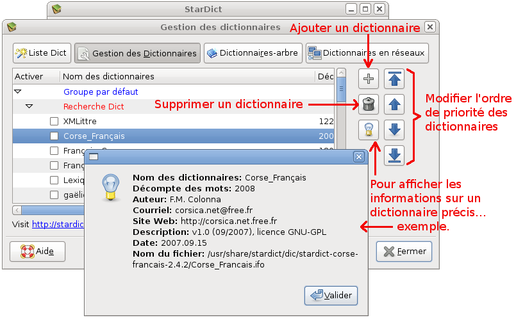Click author name F.M. Colonna

pos(195,200)
